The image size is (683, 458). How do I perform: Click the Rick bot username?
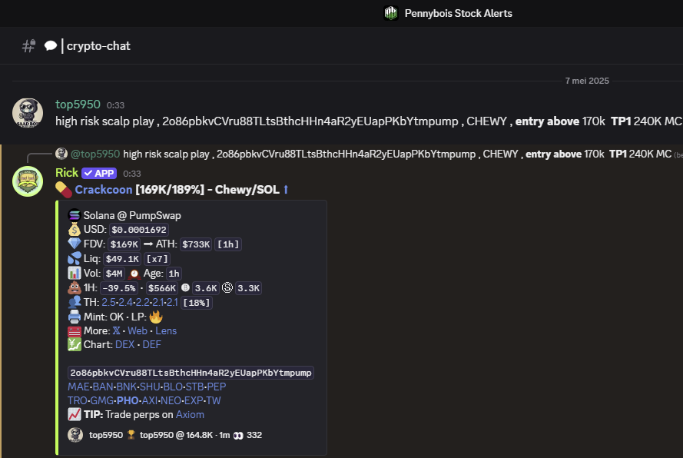(x=67, y=173)
